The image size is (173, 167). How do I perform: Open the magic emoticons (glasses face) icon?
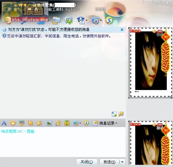(x=22, y=123)
